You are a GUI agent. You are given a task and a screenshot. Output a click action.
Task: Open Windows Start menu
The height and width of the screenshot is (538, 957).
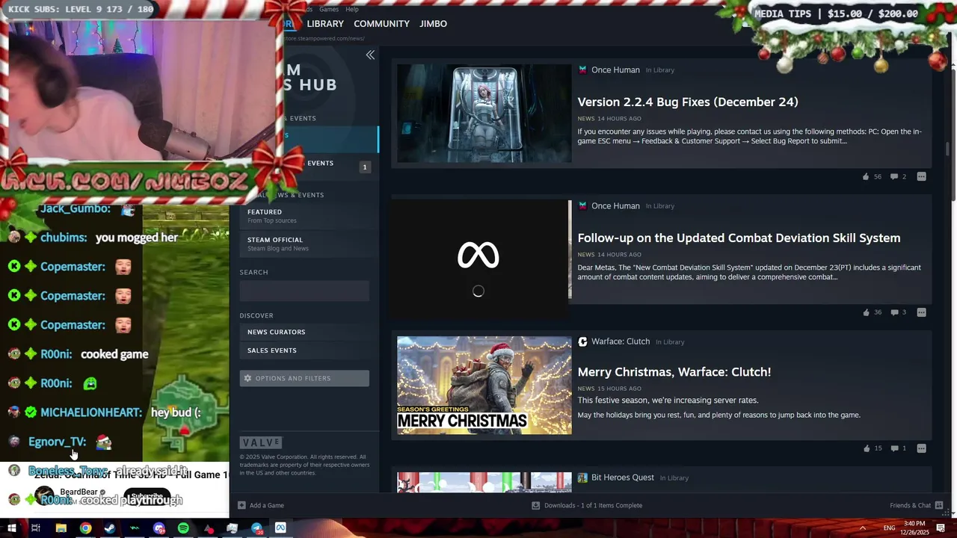(x=11, y=528)
